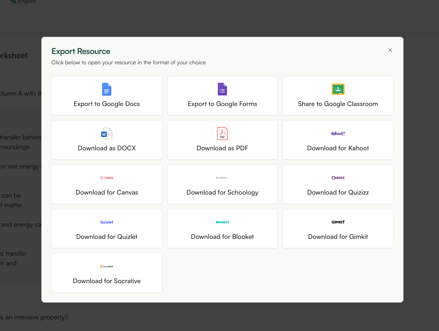Click the English language selector

point(22,2)
